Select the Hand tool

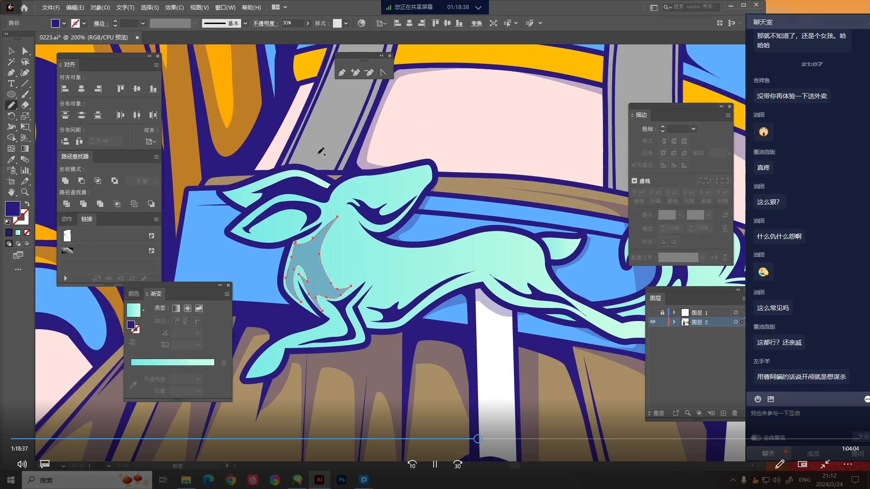tap(11, 192)
